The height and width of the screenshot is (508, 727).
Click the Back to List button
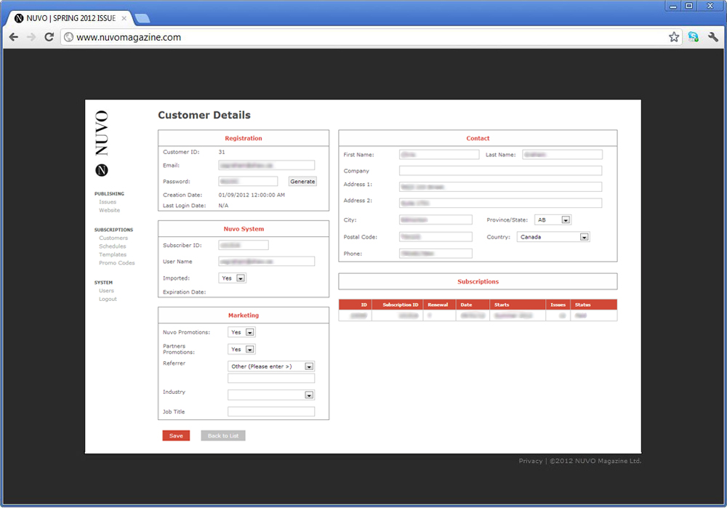(x=223, y=436)
